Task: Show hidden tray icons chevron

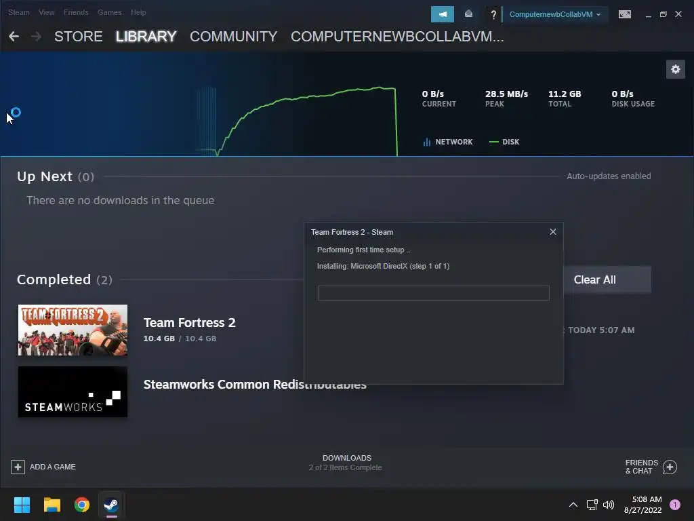Action: [x=573, y=505]
